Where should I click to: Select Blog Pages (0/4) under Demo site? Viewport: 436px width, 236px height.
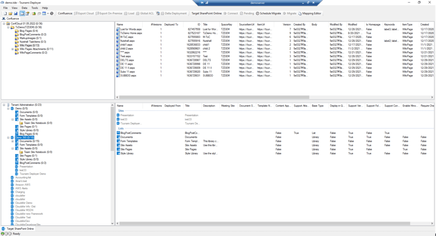pos(29,134)
